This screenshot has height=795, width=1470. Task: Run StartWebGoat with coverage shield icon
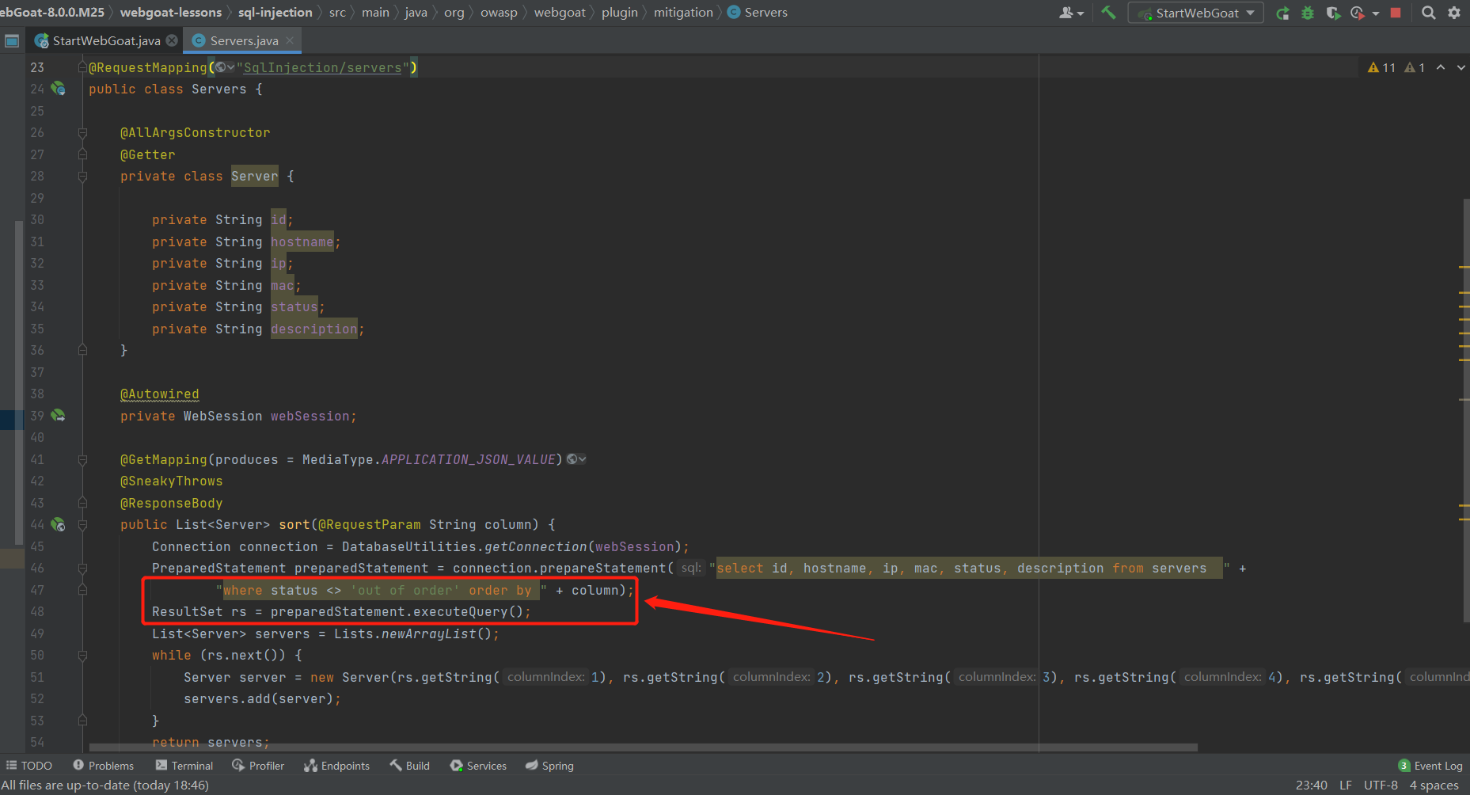tap(1333, 13)
